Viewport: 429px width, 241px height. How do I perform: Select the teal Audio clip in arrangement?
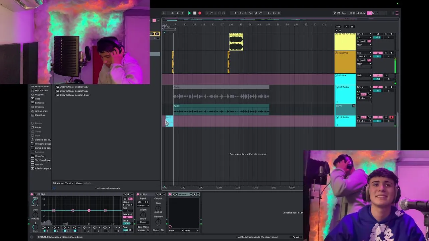pyautogui.click(x=221, y=110)
